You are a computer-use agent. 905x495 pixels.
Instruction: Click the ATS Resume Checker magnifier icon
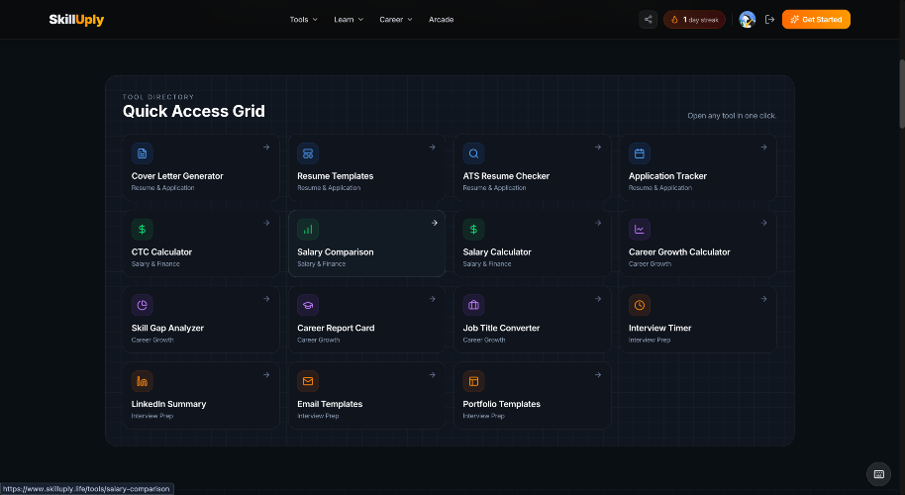point(474,153)
